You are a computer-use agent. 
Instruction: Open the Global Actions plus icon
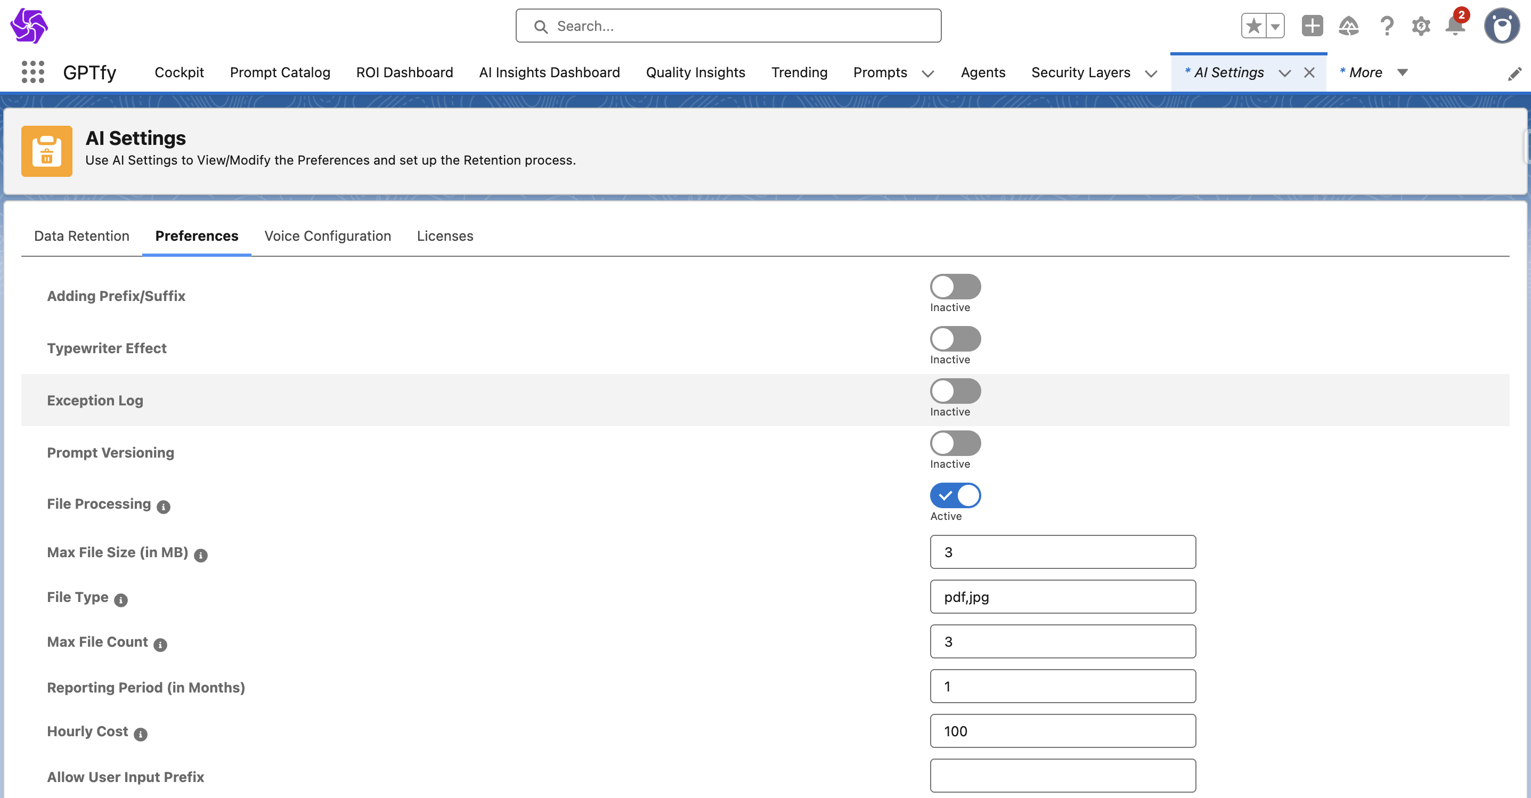tap(1312, 26)
